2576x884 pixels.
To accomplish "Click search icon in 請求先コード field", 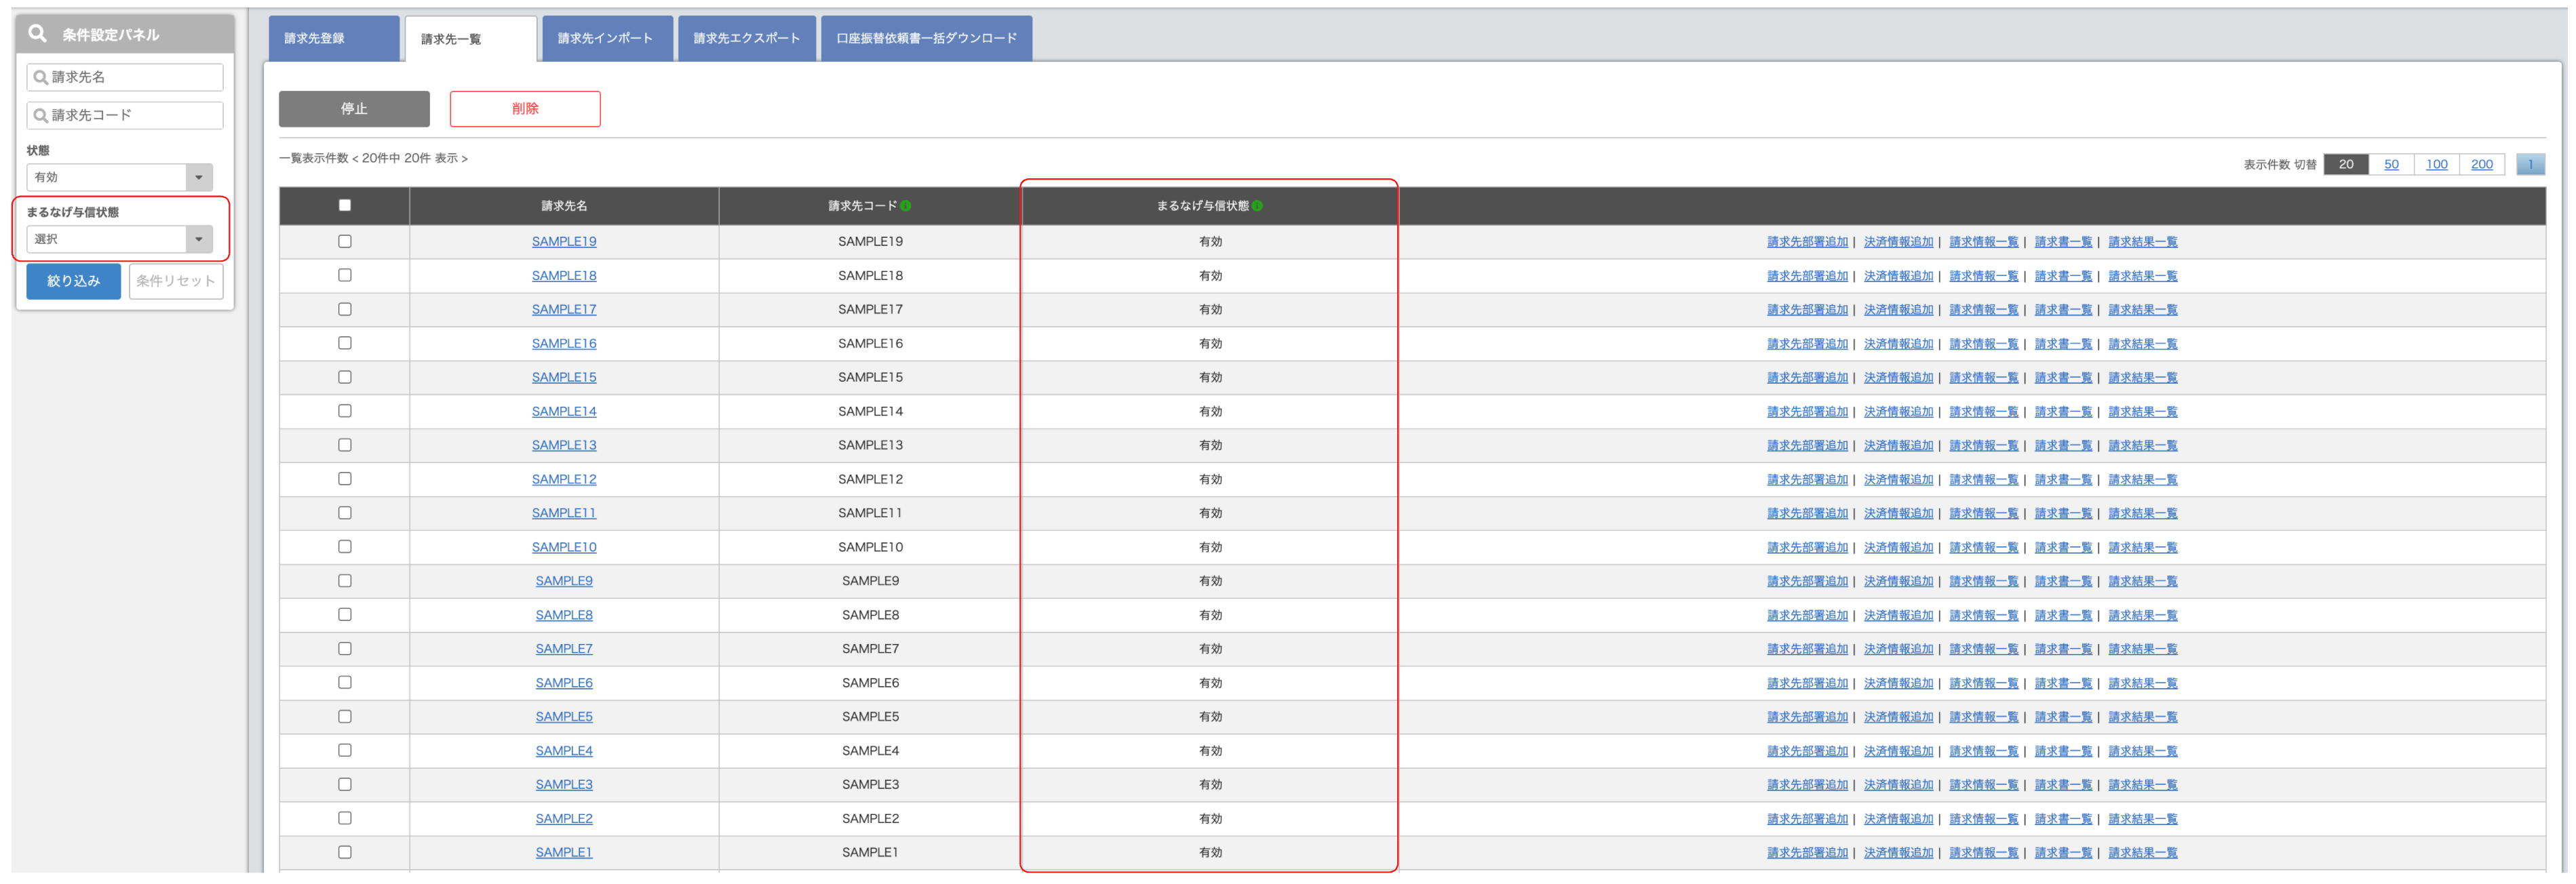I will pyautogui.click(x=41, y=116).
